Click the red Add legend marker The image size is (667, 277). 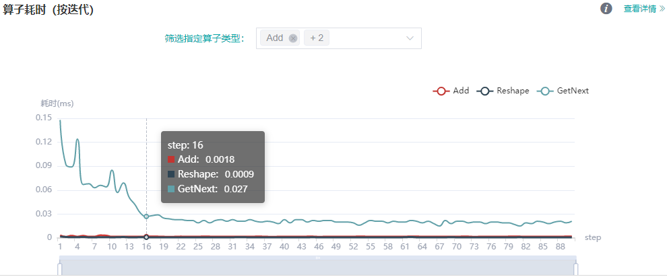click(x=441, y=91)
